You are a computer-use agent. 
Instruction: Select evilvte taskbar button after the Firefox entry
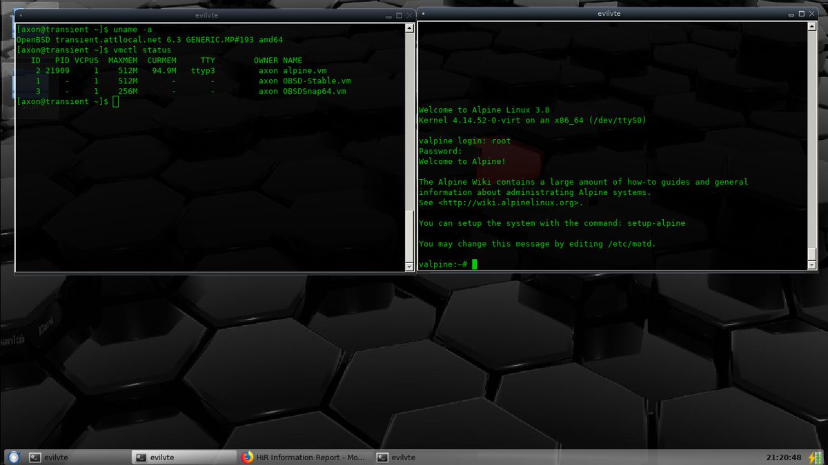[x=426, y=457]
